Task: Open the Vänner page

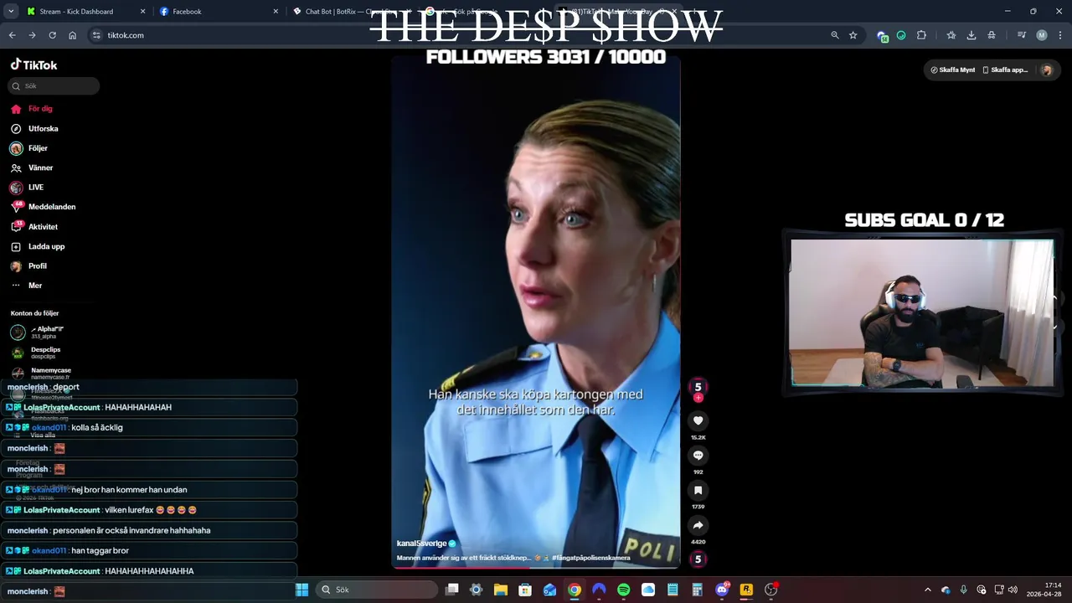Action: pos(32,168)
